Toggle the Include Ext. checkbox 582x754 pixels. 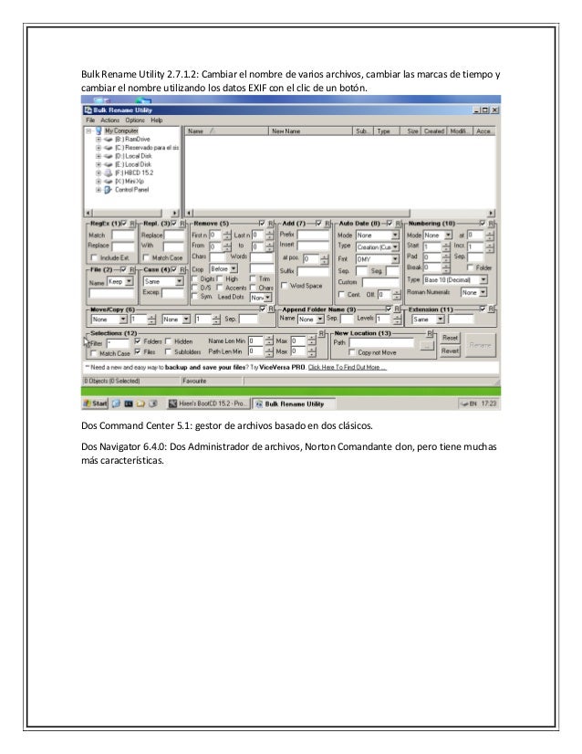click(94, 257)
